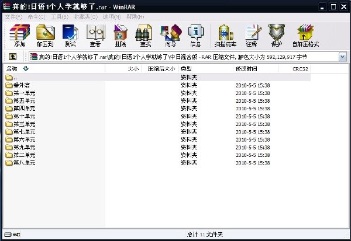Image resolution: width=351 pixels, height=241 pixels.
Task: Click the 自解压格式 (SFX) toolbar icon
Action: [x=305, y=35]
